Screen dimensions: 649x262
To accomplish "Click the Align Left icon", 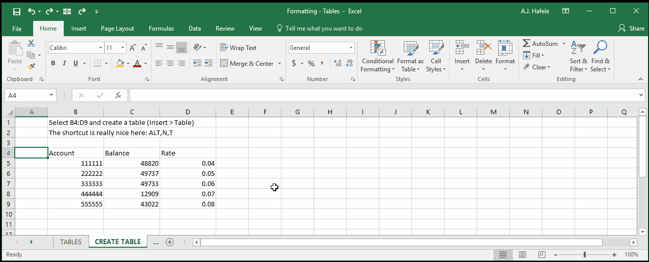I will point(159,63).
